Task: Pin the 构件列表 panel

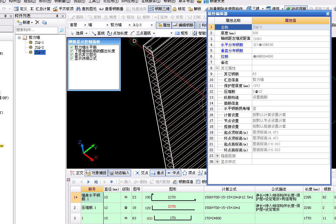Action: point(57,16)
